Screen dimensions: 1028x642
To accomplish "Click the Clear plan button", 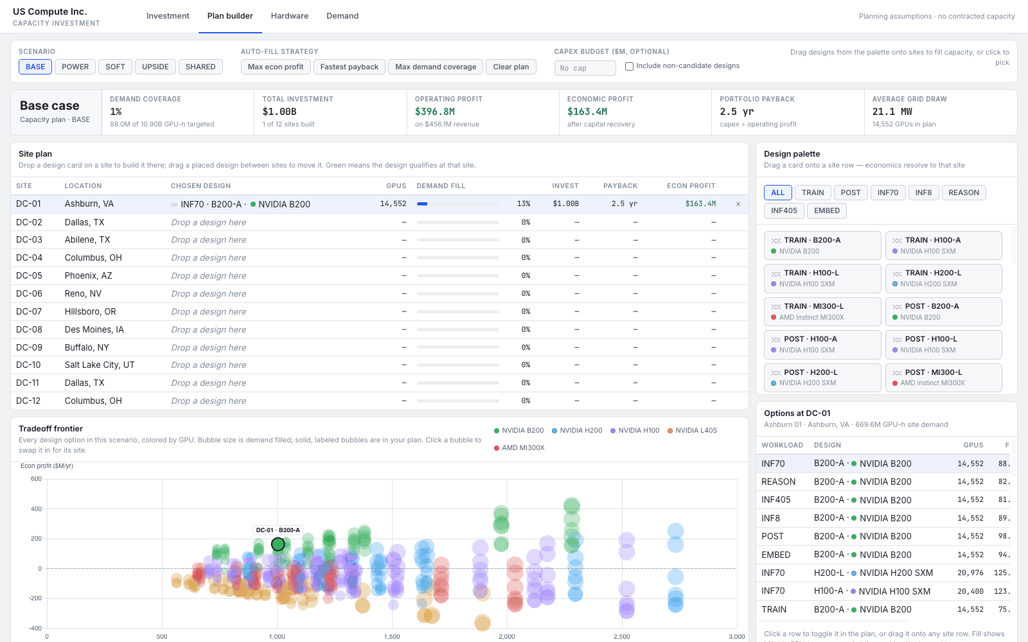I will point(511,67).
